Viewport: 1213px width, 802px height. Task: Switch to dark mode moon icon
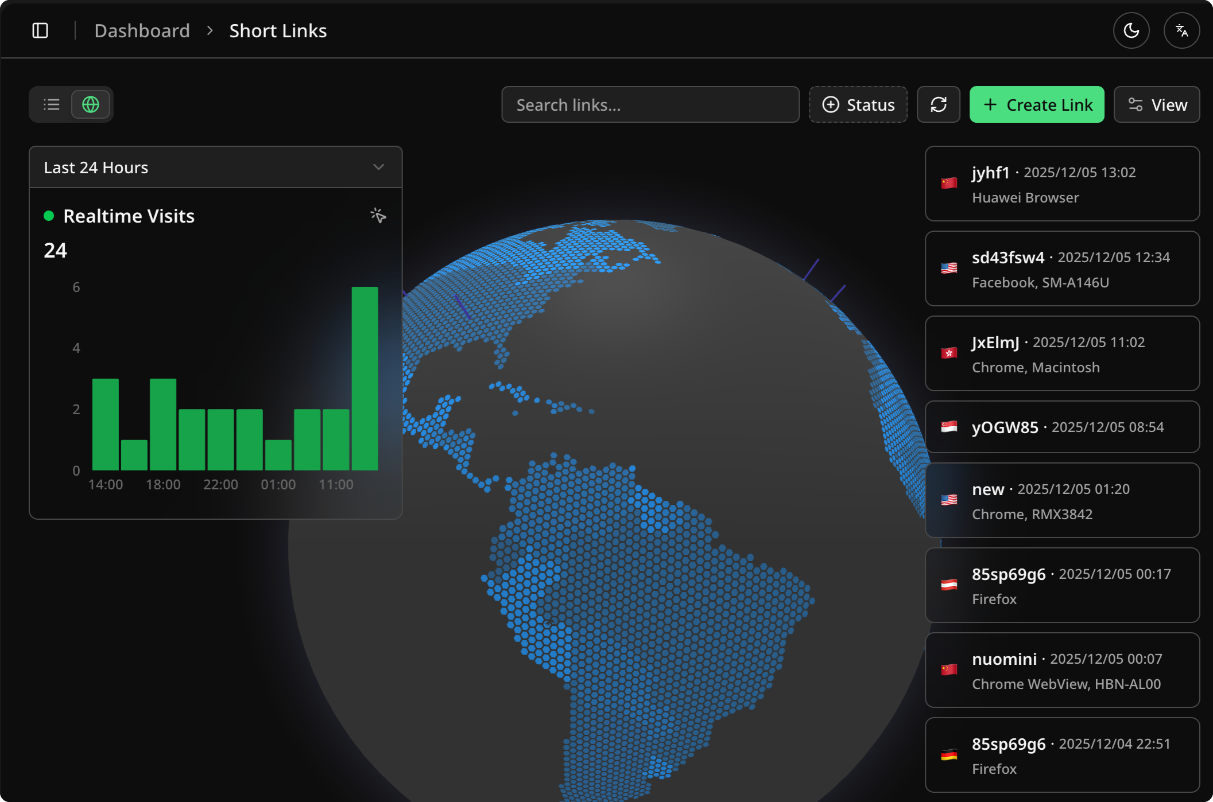tap(1131, 30)
